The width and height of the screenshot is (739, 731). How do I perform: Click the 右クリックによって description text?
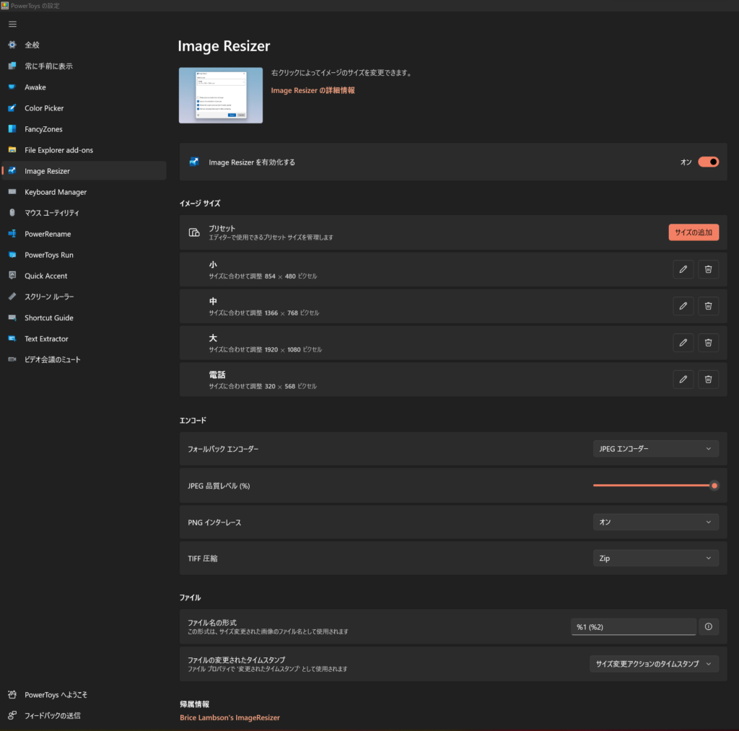342,73
